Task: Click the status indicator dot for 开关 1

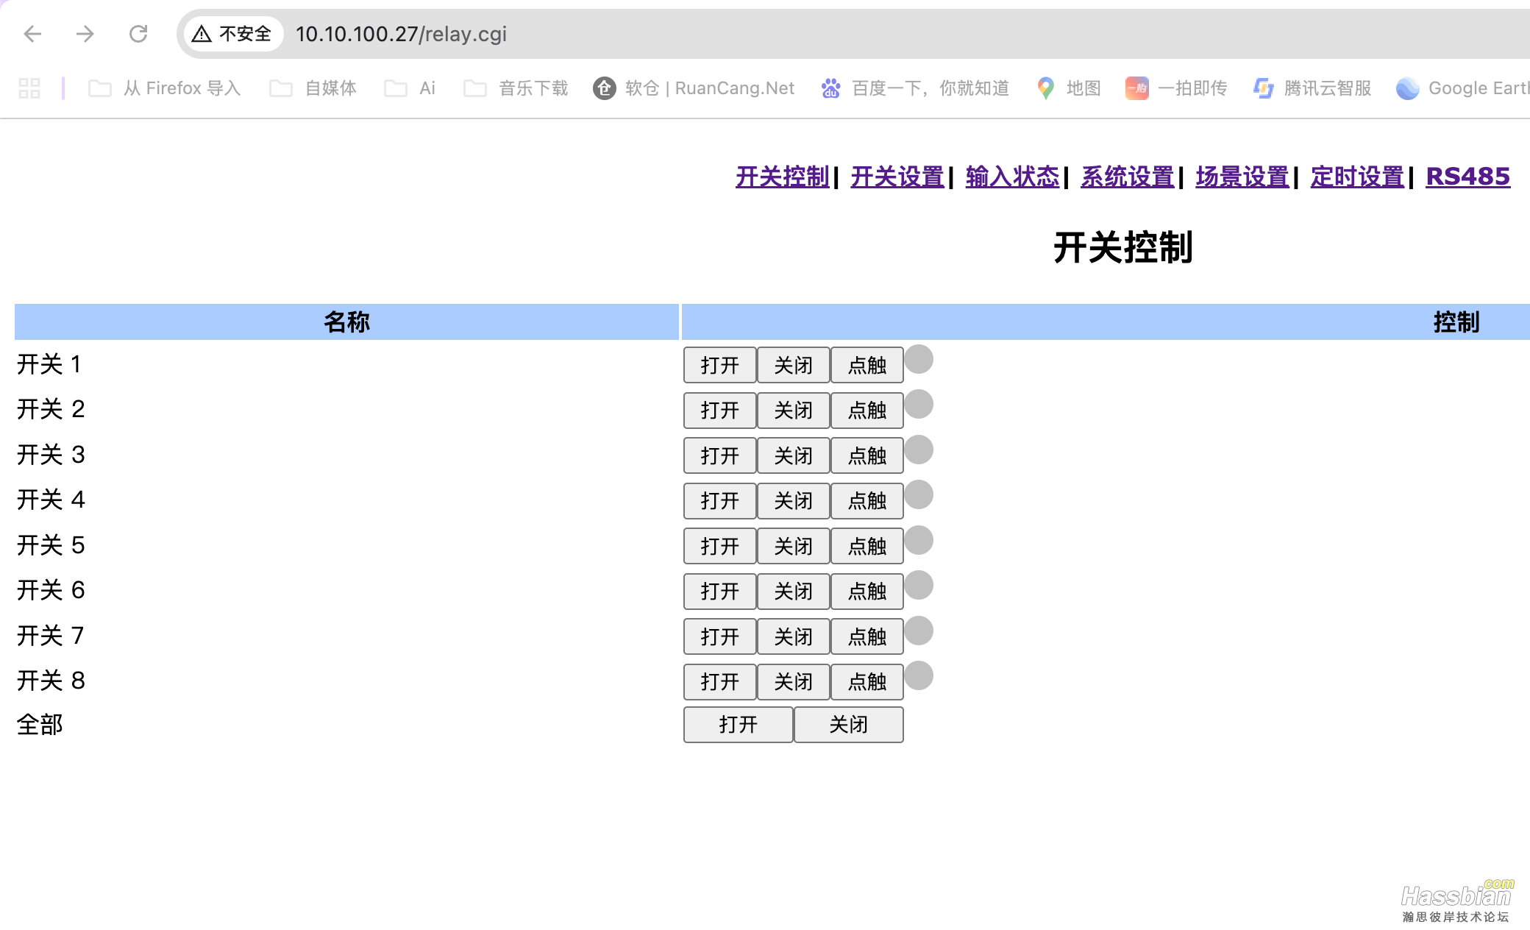Action: pos(919,361)
